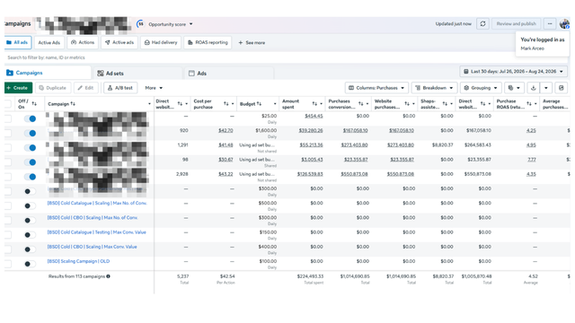The height and width of the screenshot is (323, 575).
Task: Switch to the Ad sets tab
Action: click(x=137, y=74)
